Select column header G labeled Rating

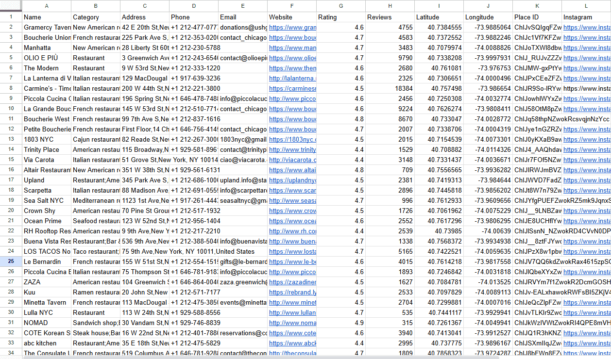pyautogui.click(x=340, y=6)
